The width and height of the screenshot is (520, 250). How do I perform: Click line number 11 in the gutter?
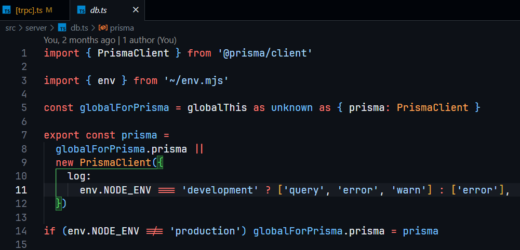(21, 190)
